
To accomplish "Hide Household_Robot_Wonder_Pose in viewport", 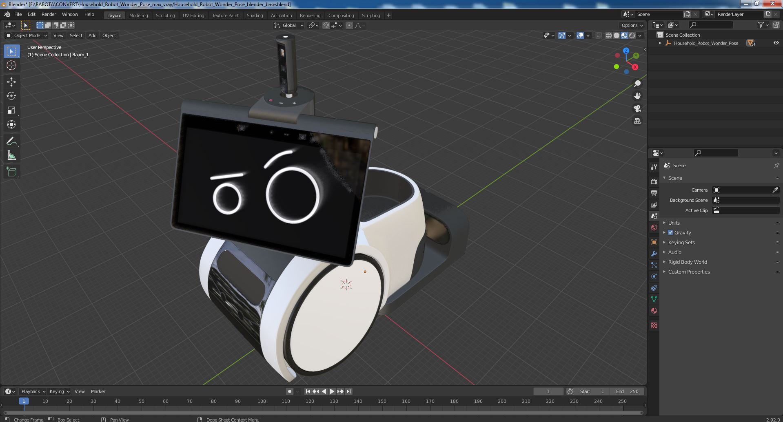I will coord(776,43).
